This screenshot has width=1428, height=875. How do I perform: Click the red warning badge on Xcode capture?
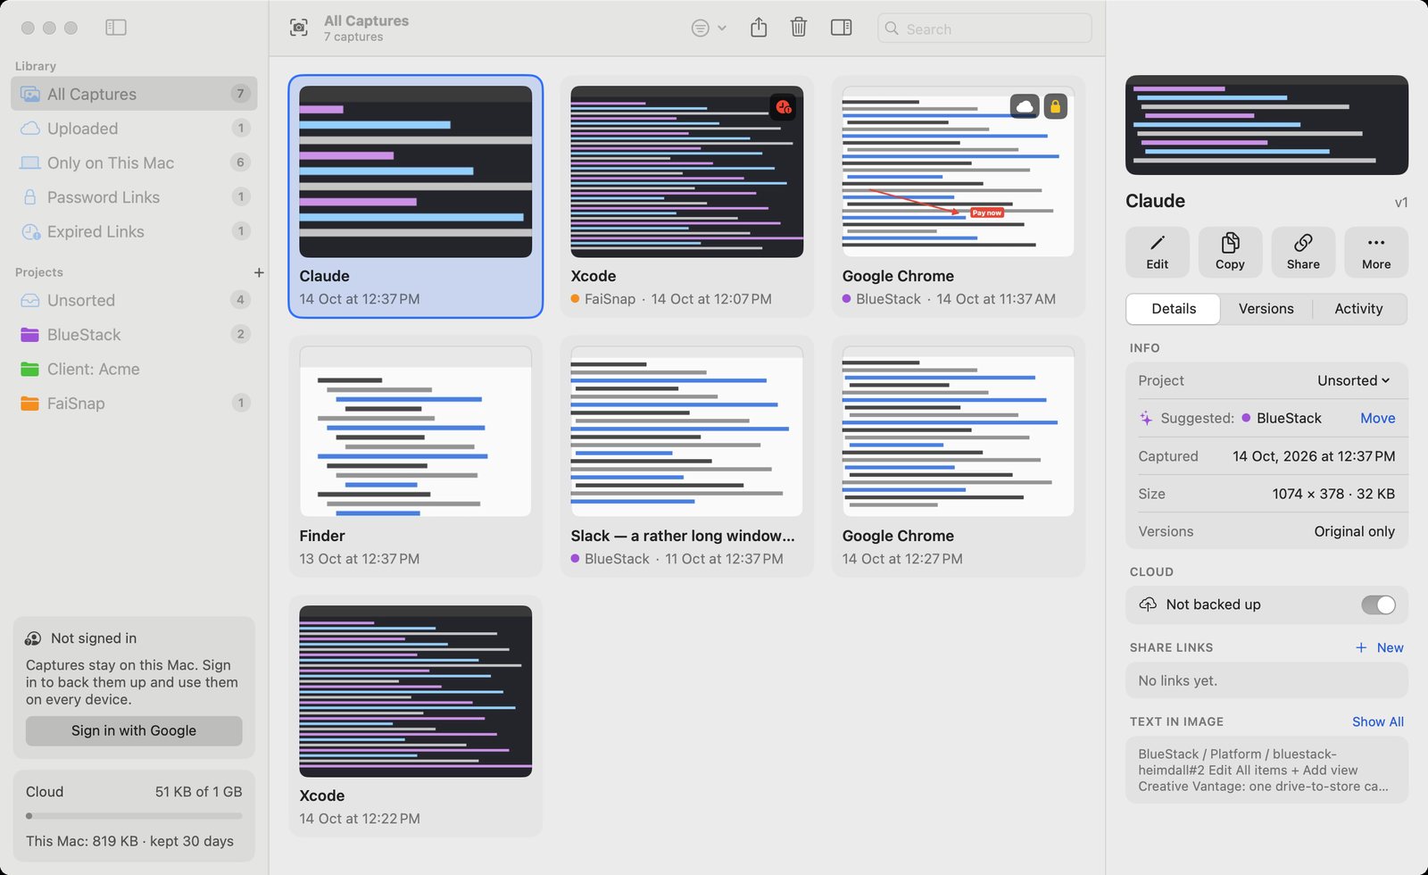tap(783, 107)
